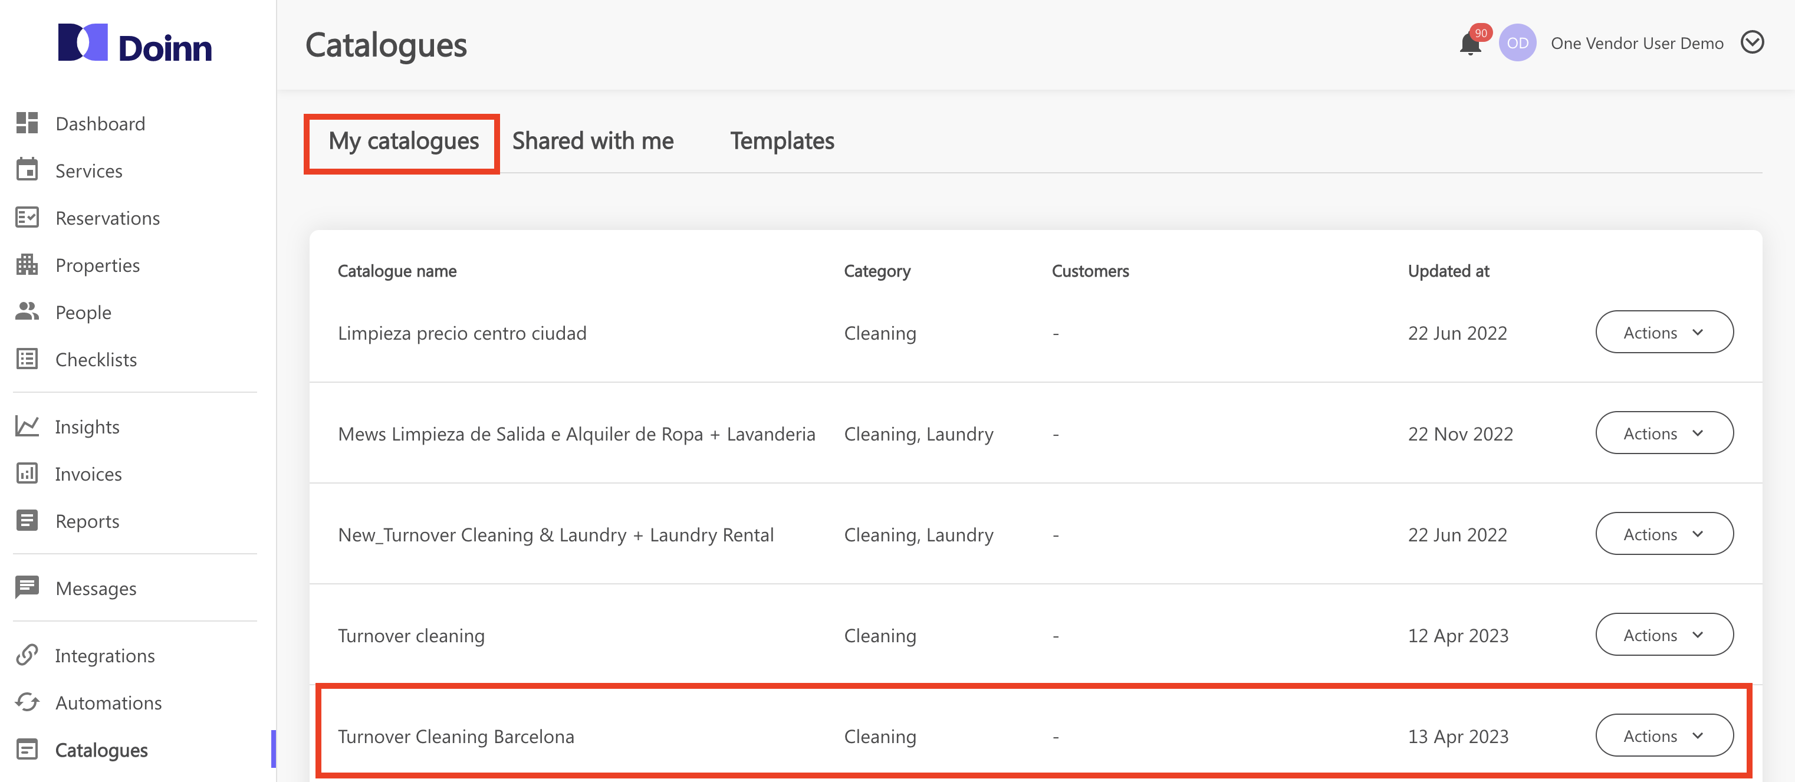Open Invoices menu item
The width and height of the screenshot is (1795, 782).
click(x=88, y=474)
